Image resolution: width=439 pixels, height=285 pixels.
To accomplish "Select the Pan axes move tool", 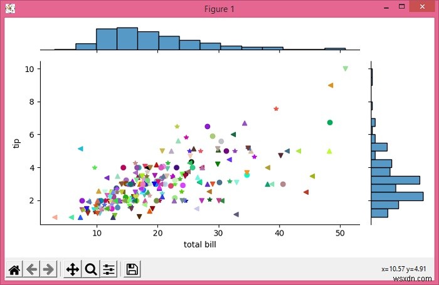I will click(73, 269).
